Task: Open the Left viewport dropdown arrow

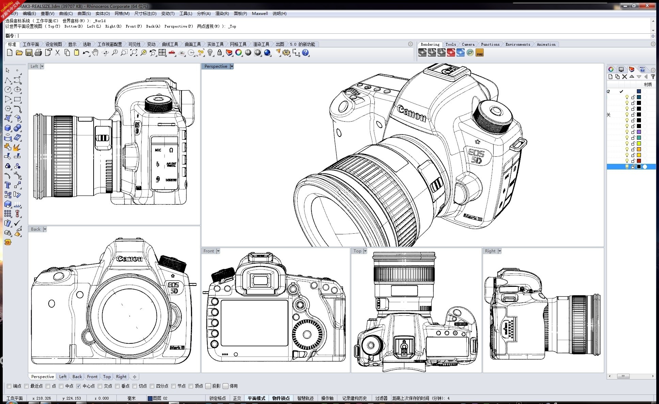Action: [x=42, y=66]
